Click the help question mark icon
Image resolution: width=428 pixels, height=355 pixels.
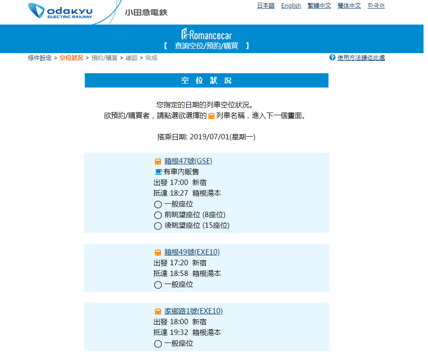[332, 58]
